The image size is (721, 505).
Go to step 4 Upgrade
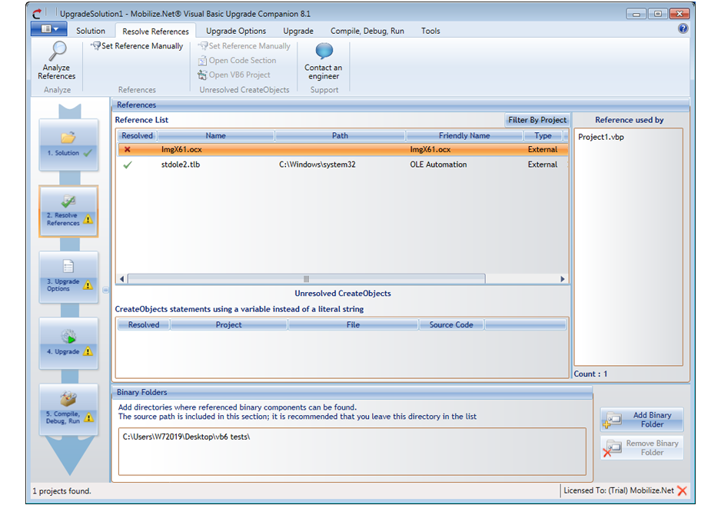click(68, 343)
